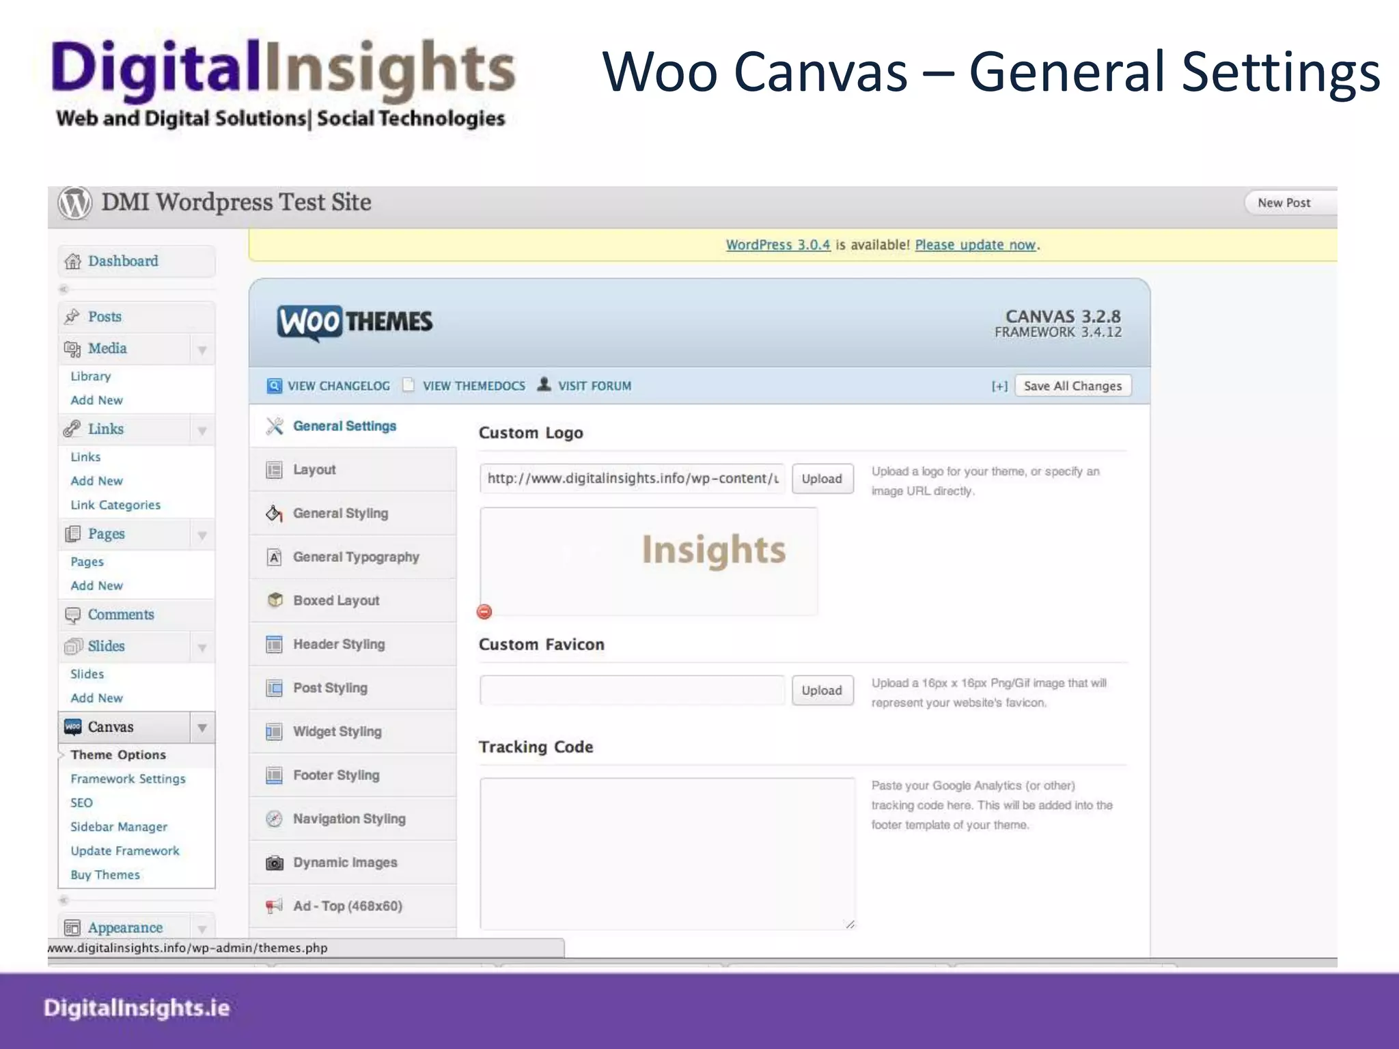Click the General Styling paint bucket icon

[x=274, y=514]
